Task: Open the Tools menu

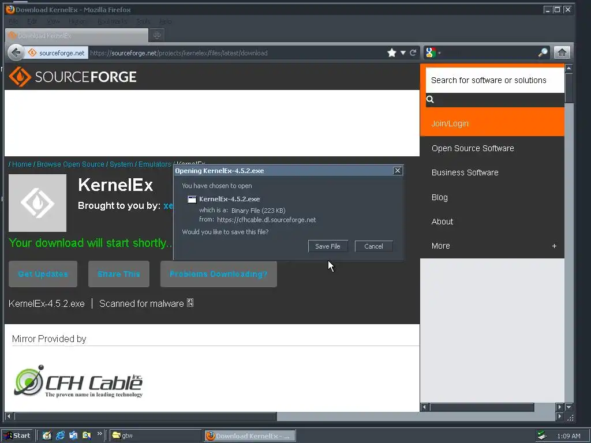Action: tap(143, 21)
